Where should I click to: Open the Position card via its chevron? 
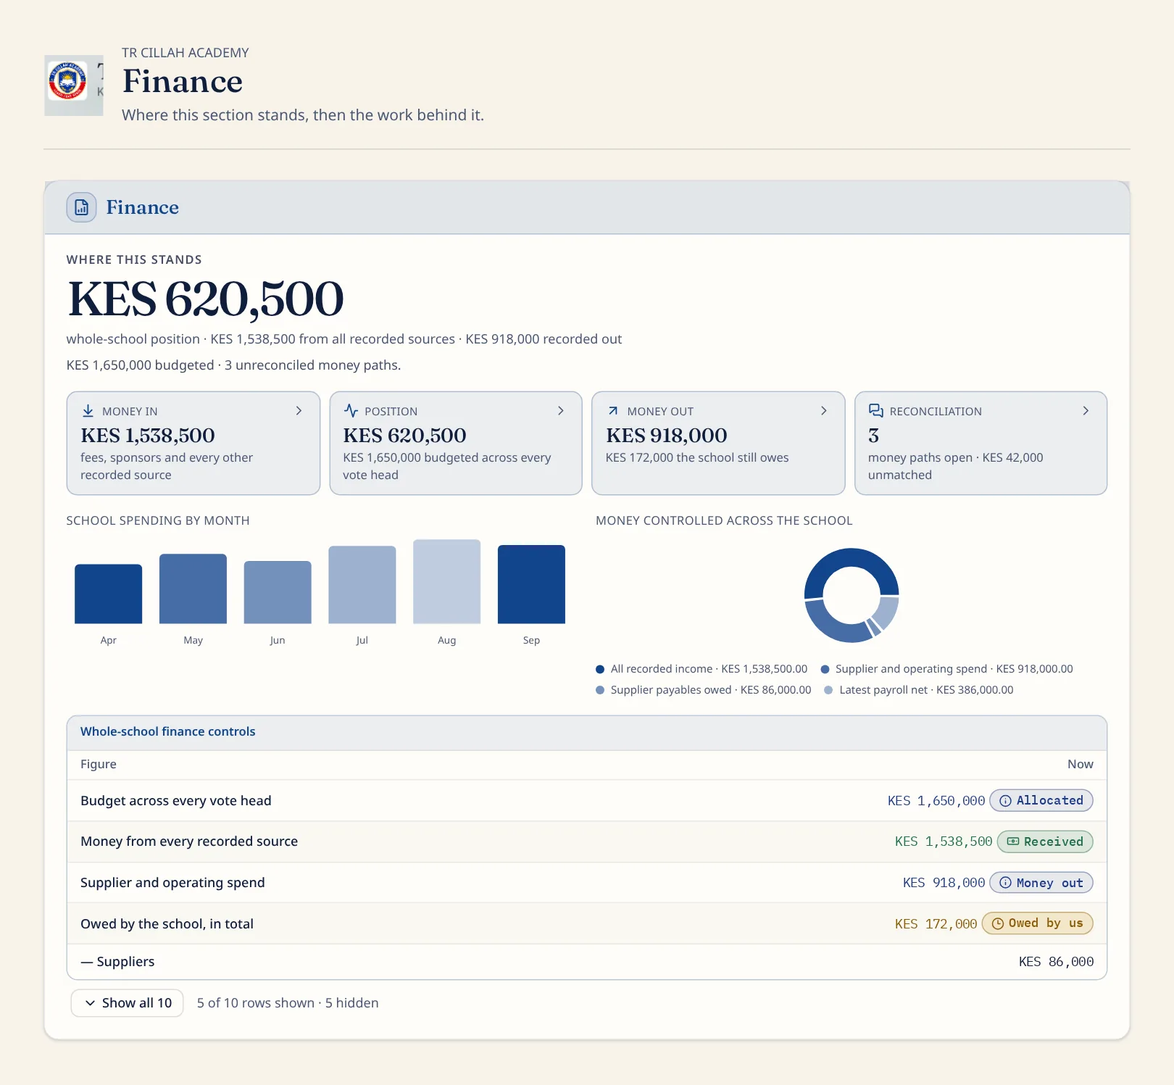click(561, 411)
